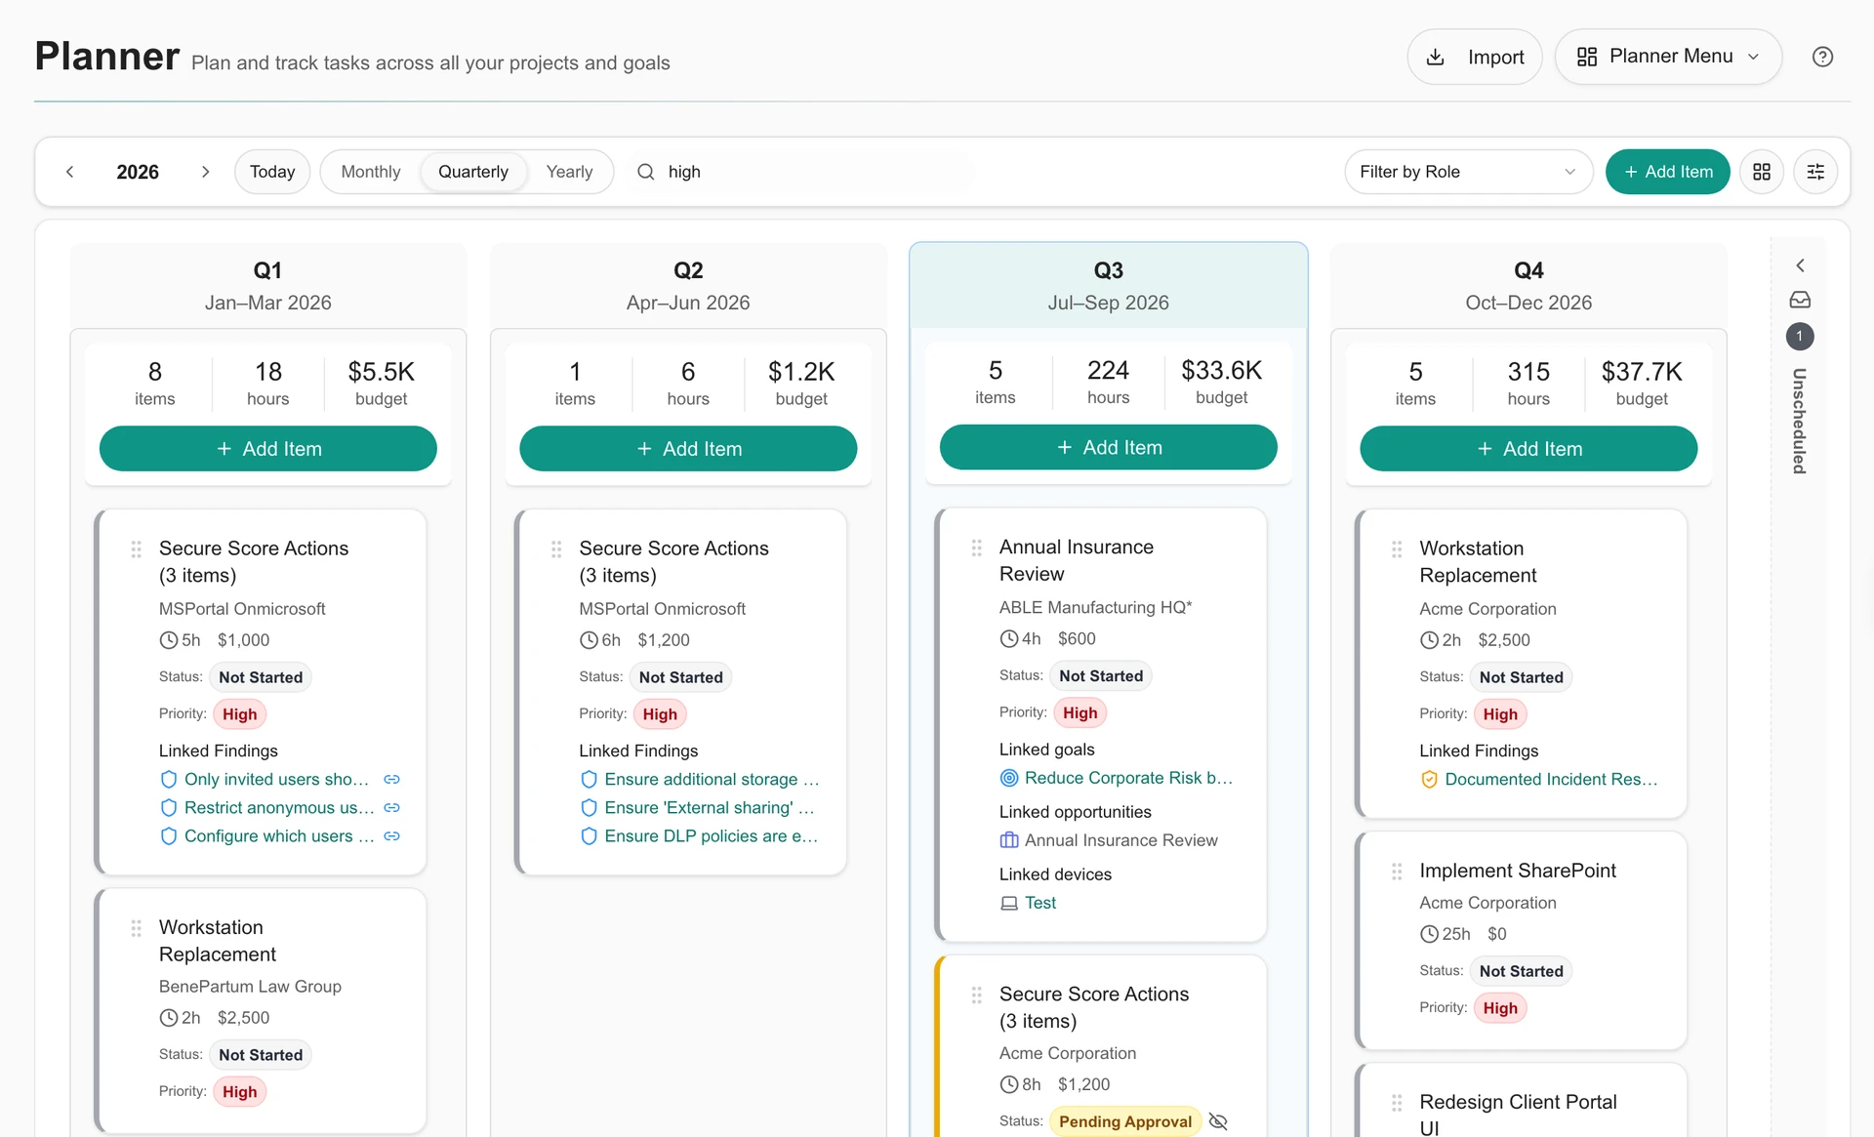Screen dimensions: 1874x1137
Task: Collapse the Unscheduled side panel chevron
Action: (1800, 265)
